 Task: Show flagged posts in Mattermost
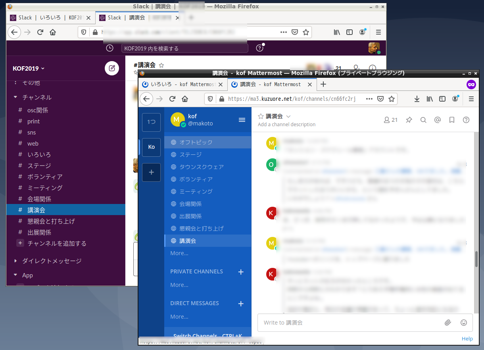click(x=452, y=120)
